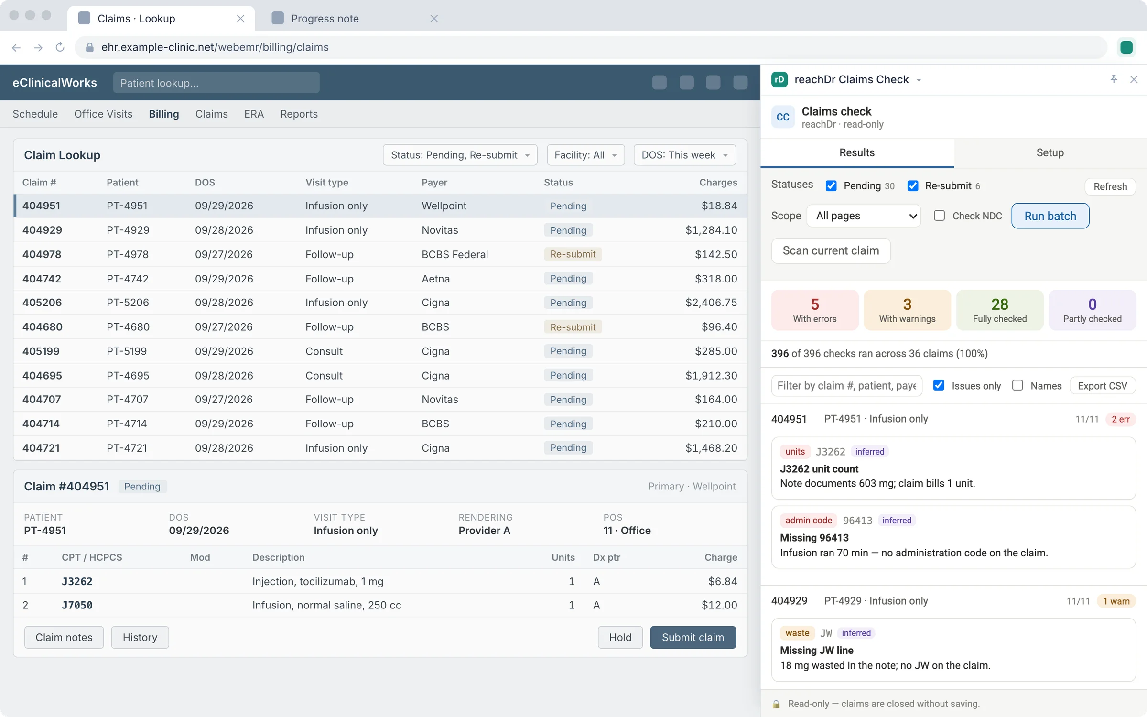Click the 2 err badge for claim 404951
Screen dimensions: 1147x717
click(1120, 419)
